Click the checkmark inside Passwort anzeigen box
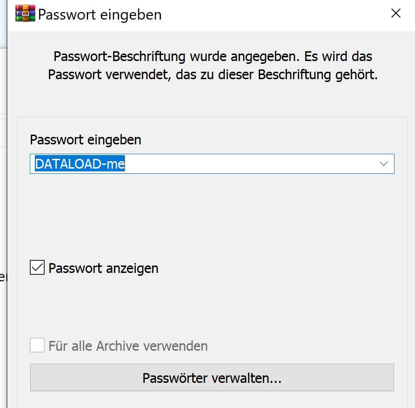The height and width of the screenshot is (408, 415). click(37, 267)
